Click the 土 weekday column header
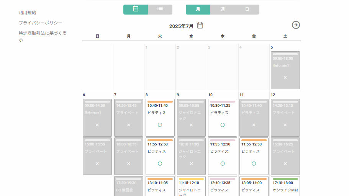The image size is (349, 196). (285, 36)
